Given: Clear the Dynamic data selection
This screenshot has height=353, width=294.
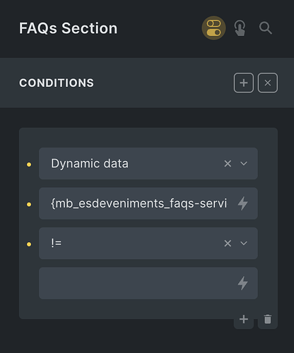Looking at the screenshot, I should [x=228, y=164].
